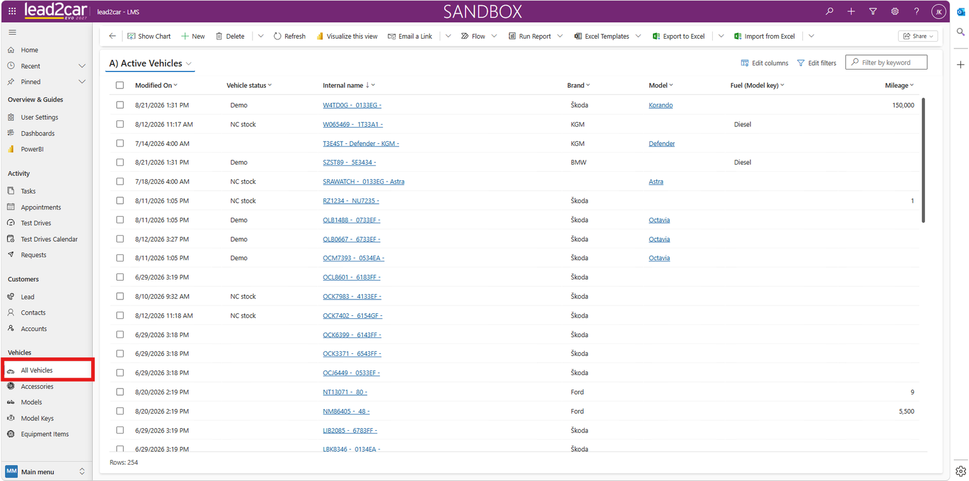Open Mileage column header menu

click(899, 85)
